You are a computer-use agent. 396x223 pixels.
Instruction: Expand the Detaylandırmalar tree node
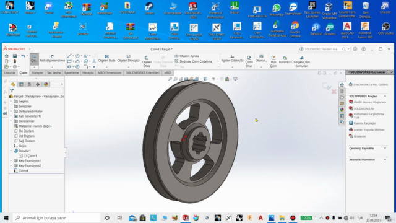[11, 111]
